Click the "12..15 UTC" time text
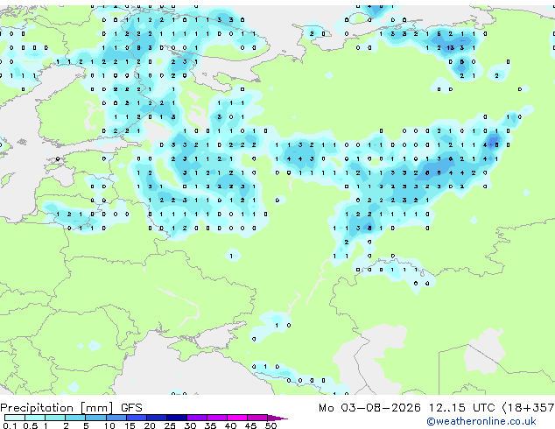This screenshot has height=429, width=555. (x=461, y=408)
